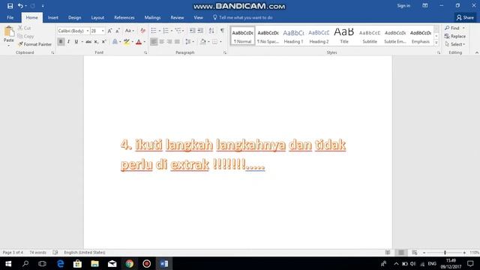The image size is (480, 270).
Task: Apply borders to paragraph
Action: point(215,42)
